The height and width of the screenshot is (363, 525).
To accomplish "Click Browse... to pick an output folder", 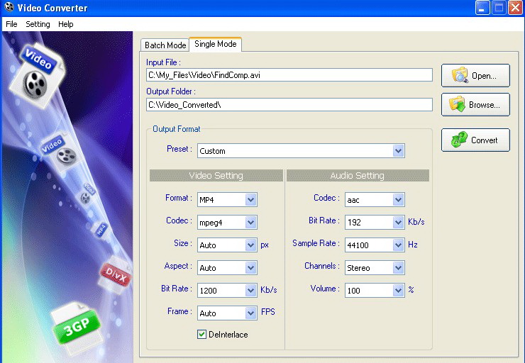I will [475, 105].
